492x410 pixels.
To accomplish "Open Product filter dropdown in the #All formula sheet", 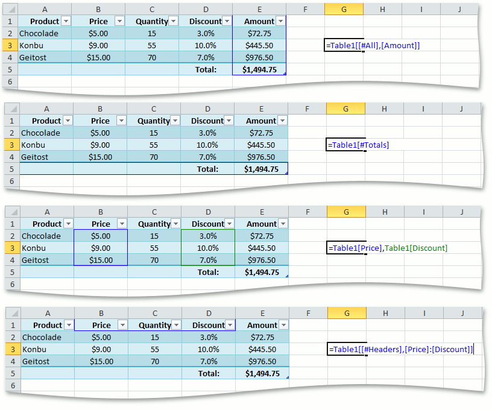I will click(66, 21).
